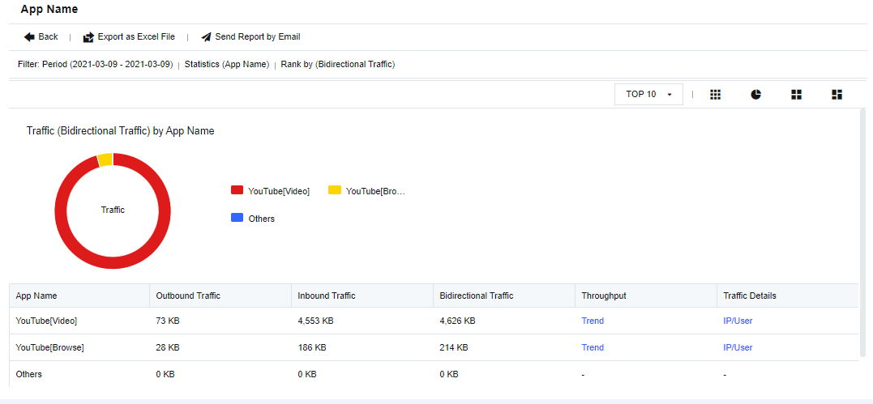Image resolution: width=873 pixels, height=404 pixels.
Task: Select the four-square grid layout icon
Action: coord(796,95)
